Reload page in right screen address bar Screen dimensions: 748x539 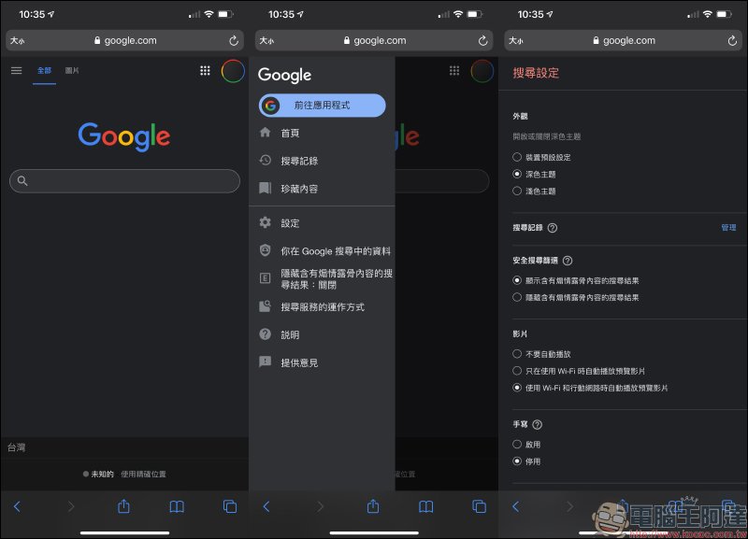[x=732, y=40]
